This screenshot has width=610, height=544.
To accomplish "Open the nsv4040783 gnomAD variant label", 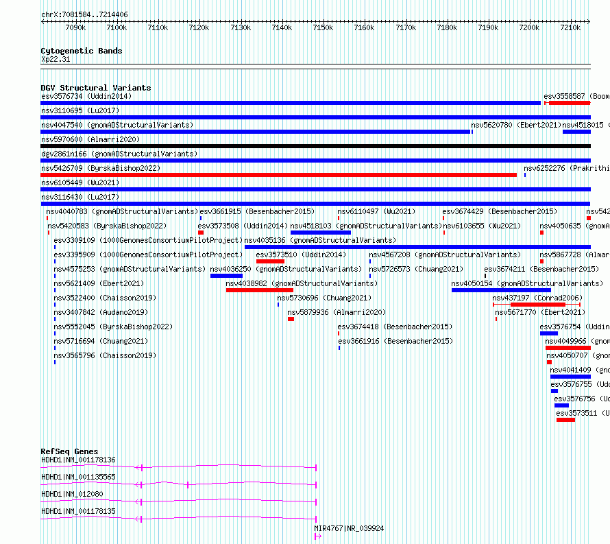I will tap(122, 211).
